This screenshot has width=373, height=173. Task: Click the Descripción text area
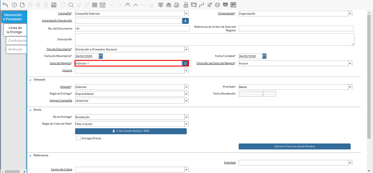(214, 39)
